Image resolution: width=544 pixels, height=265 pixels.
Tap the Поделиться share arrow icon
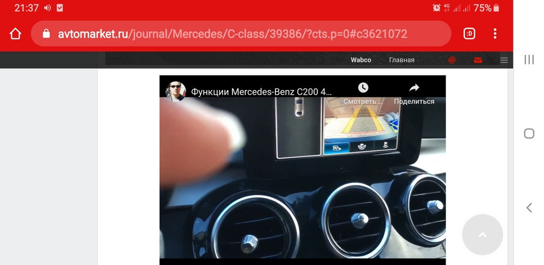(x=414, y=88)
